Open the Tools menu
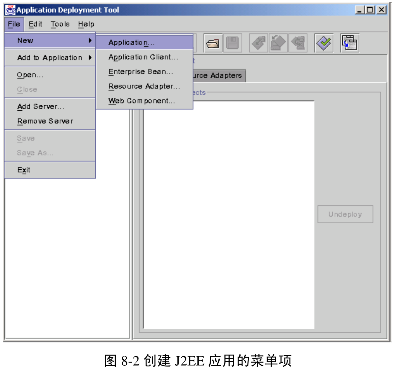Screen dimensions: 396x369 [x=59, y=24]
